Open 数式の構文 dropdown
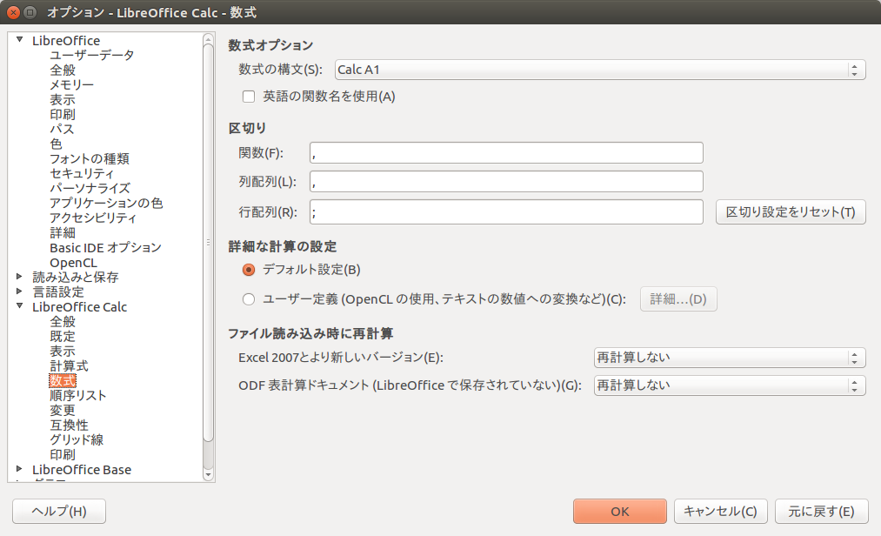The width and height of the screenshot is (881, 536). tap(600, 70)
